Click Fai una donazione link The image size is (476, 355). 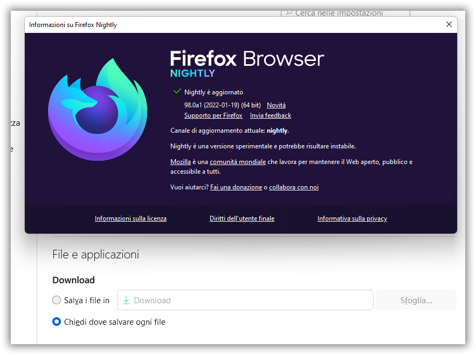pos(236,187)
